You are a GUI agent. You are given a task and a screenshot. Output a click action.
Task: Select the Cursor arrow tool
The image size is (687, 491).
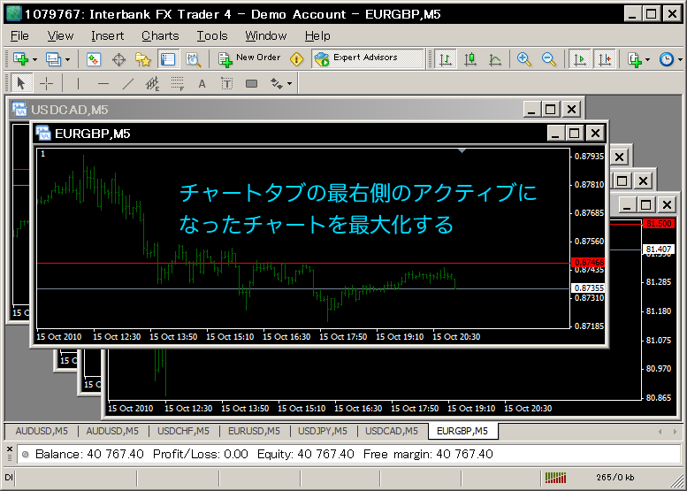20,83
